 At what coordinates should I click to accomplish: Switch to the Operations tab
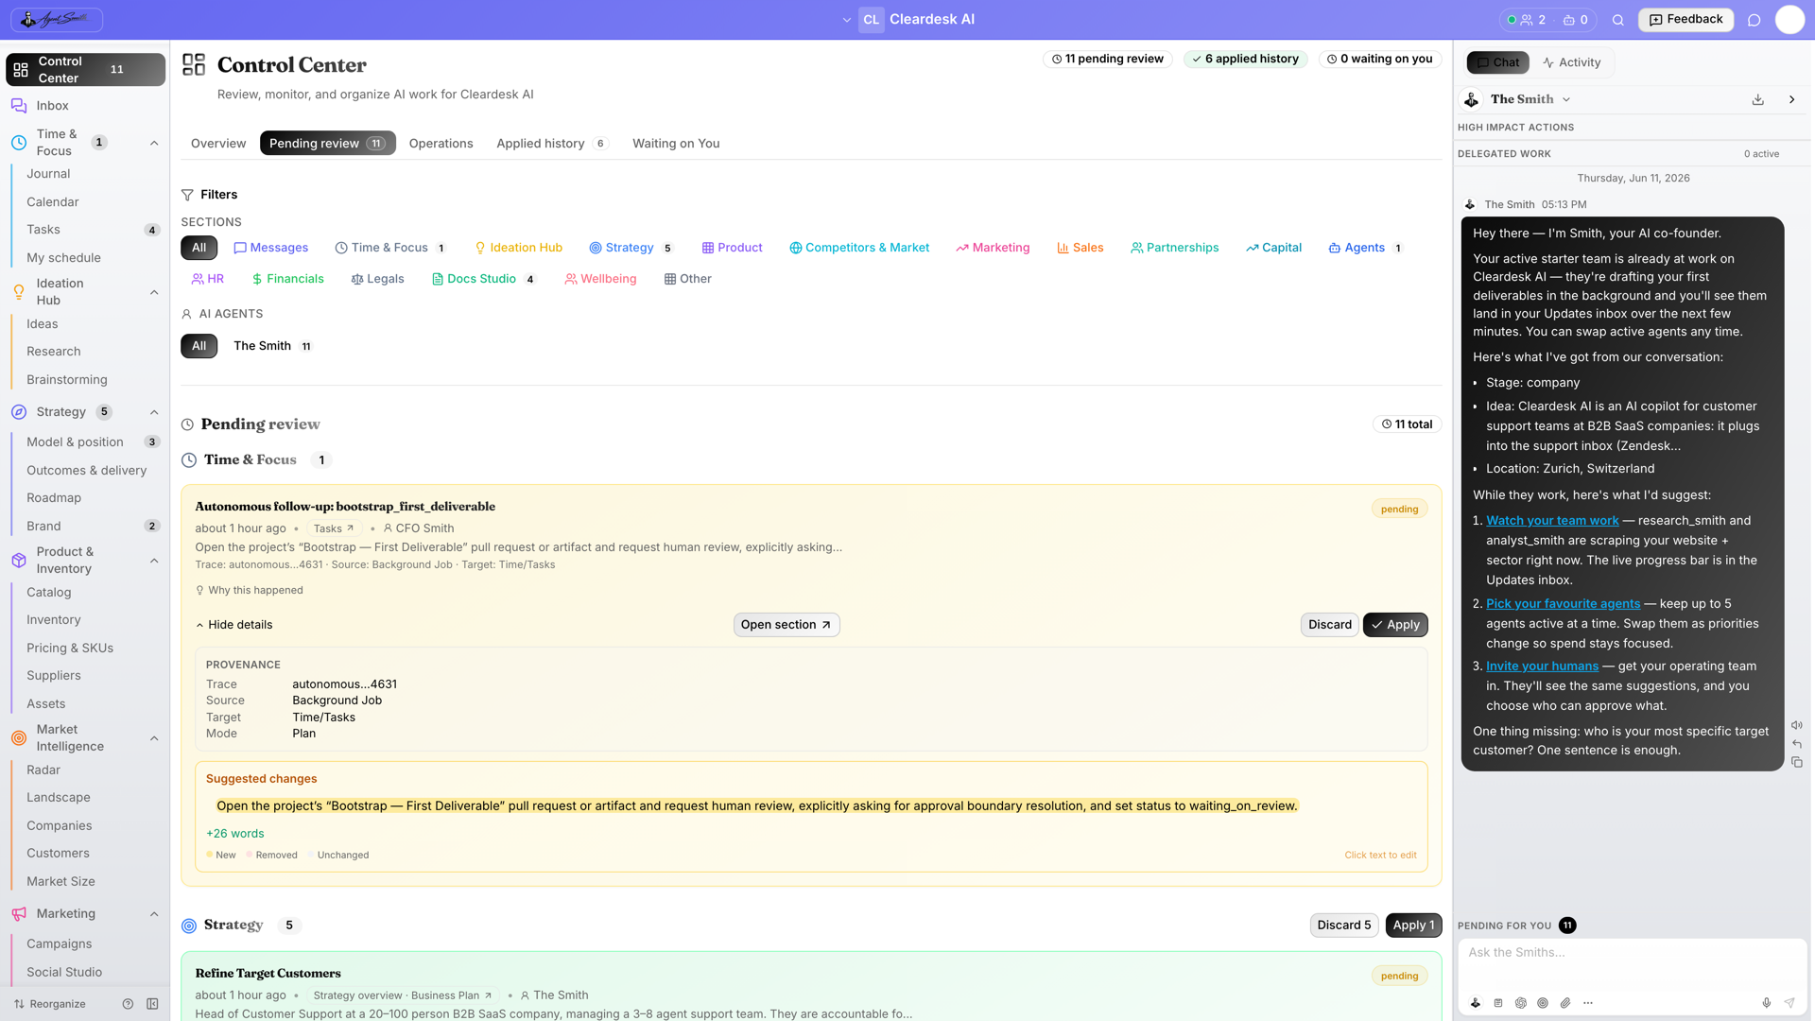441,144
